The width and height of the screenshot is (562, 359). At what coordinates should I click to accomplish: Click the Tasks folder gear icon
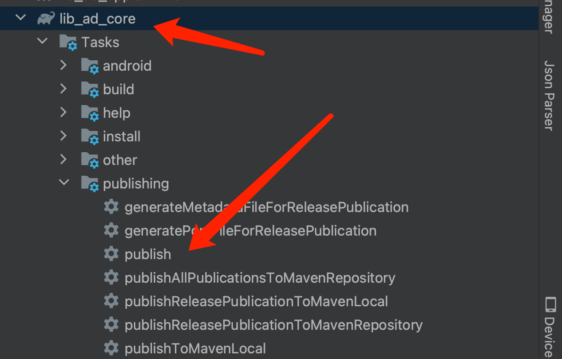coord(68,42)
